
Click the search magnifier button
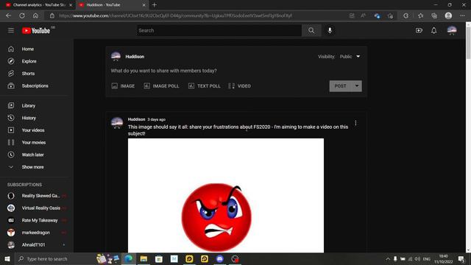[x=311, y=30]
